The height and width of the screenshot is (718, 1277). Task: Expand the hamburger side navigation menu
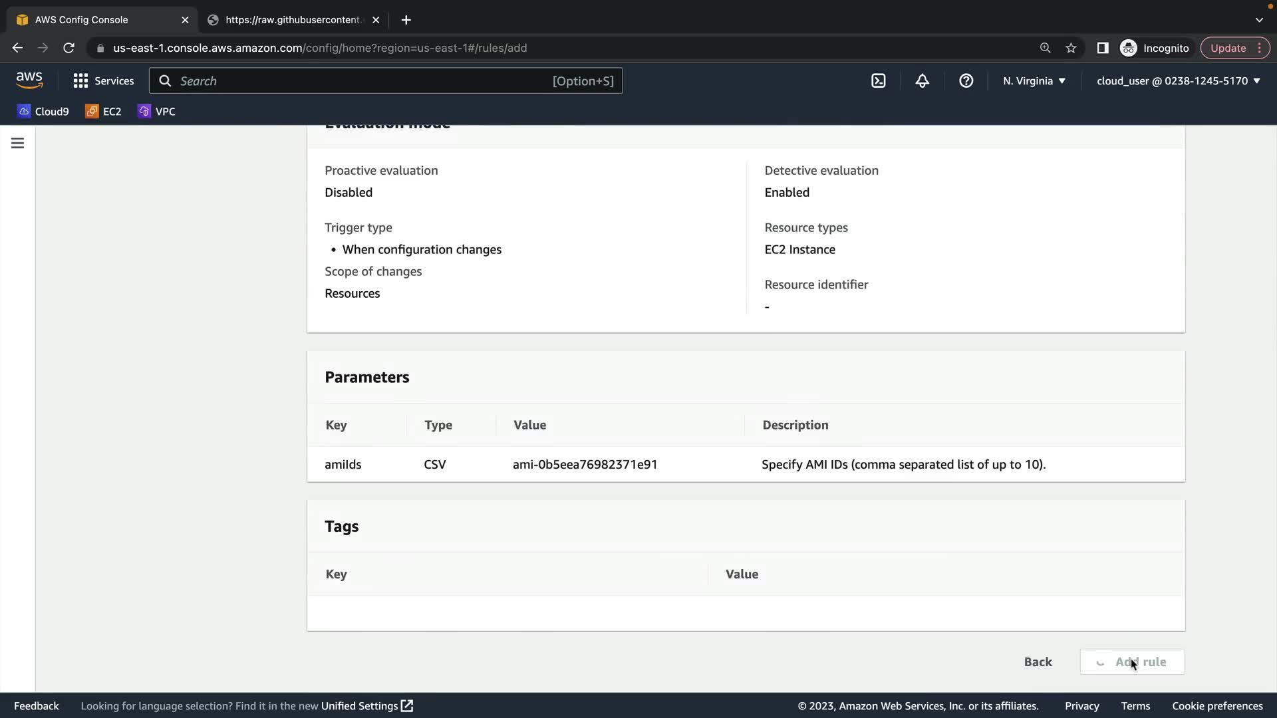(17, 143)
